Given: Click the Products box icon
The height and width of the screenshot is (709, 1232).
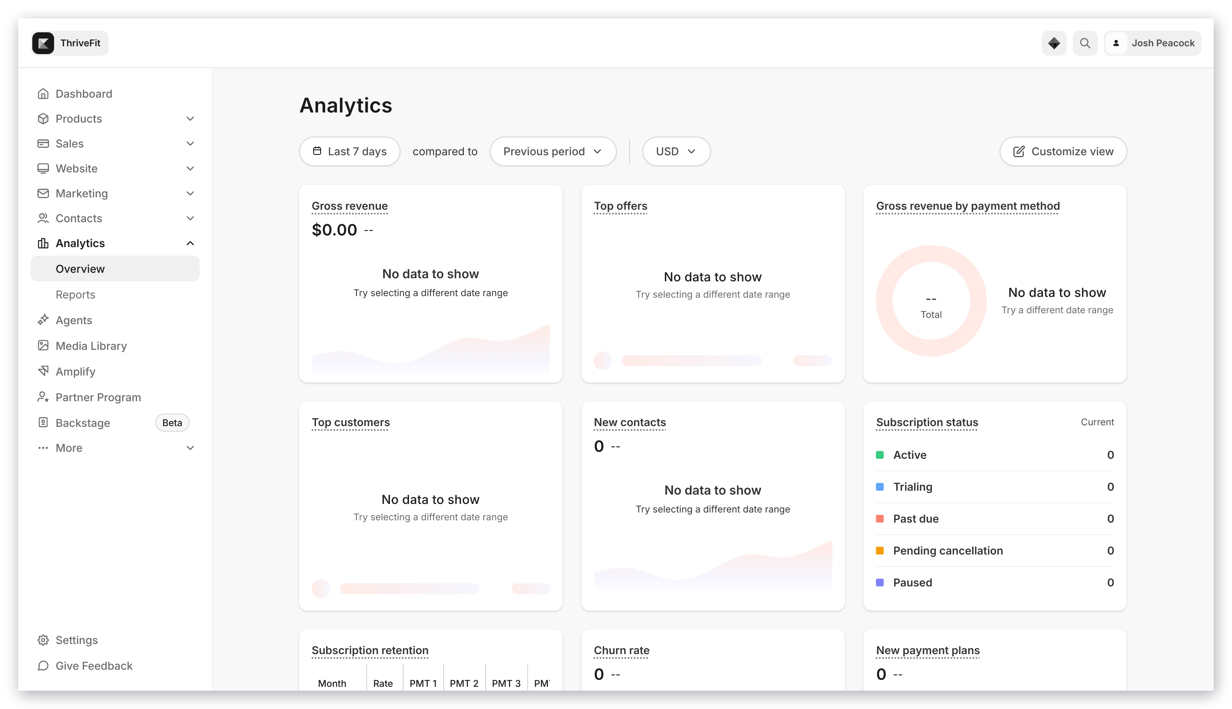Looking at the screenshot, I should pos(43,118).
